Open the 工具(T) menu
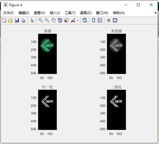Screen dimensions: 159x144 point(70,13)
